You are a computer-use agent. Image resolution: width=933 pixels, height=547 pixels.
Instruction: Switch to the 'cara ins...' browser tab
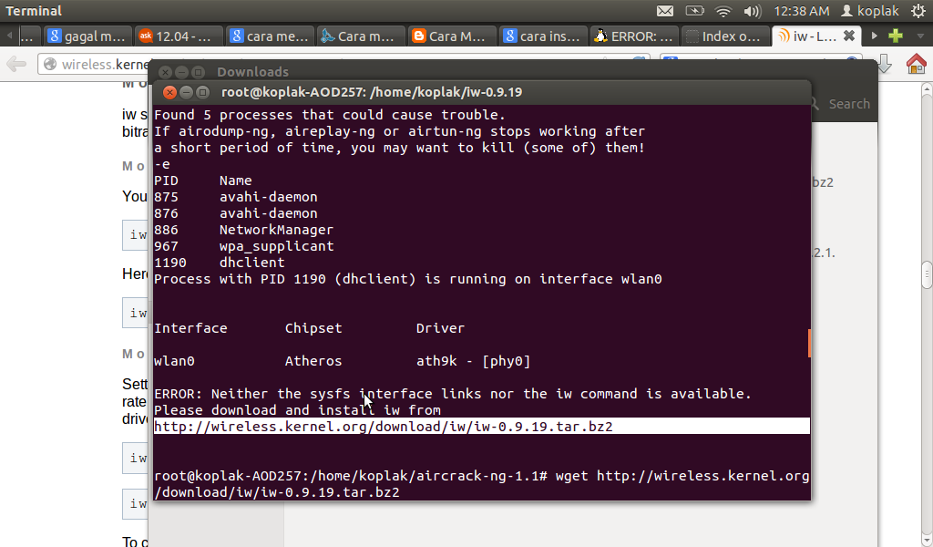click(x=543, y=36)
